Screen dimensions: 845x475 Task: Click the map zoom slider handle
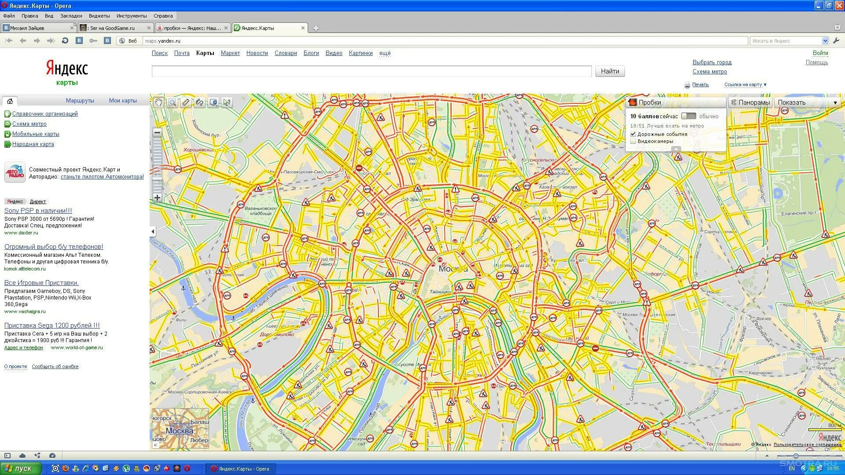click(x=157, y=178)
